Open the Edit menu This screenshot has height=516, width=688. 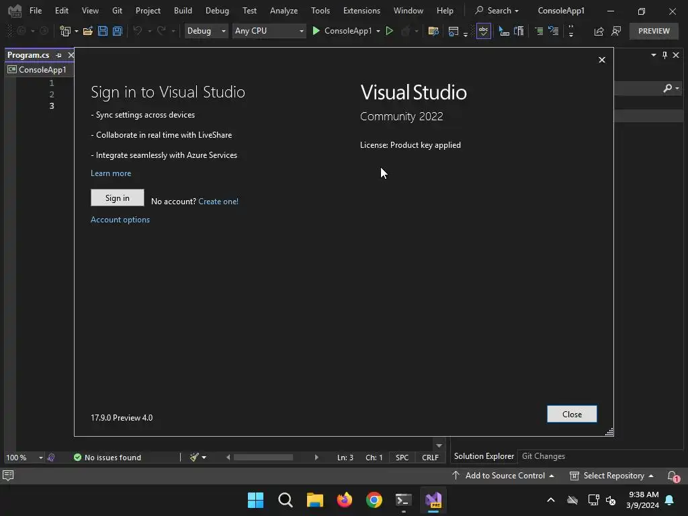point(61,11)
